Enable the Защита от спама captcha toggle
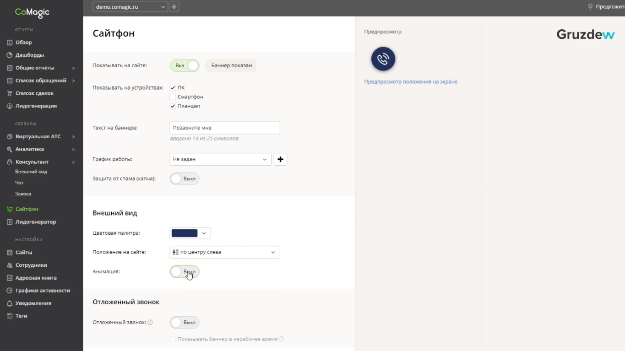Screen dimensions: 625x351 tap(185, 179)
